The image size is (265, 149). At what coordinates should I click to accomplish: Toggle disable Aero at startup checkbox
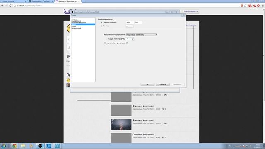127,43
